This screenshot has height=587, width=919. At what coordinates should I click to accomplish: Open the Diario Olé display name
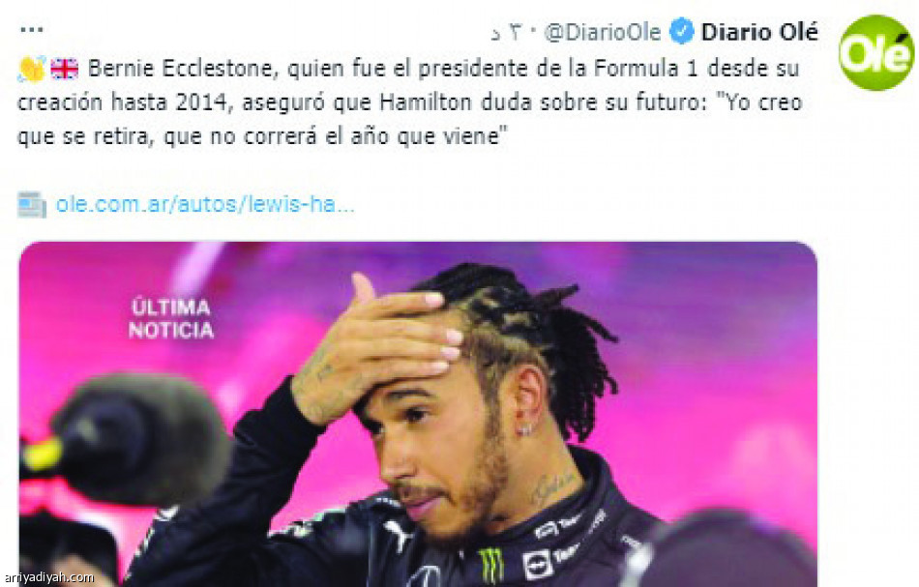[759, 32]
